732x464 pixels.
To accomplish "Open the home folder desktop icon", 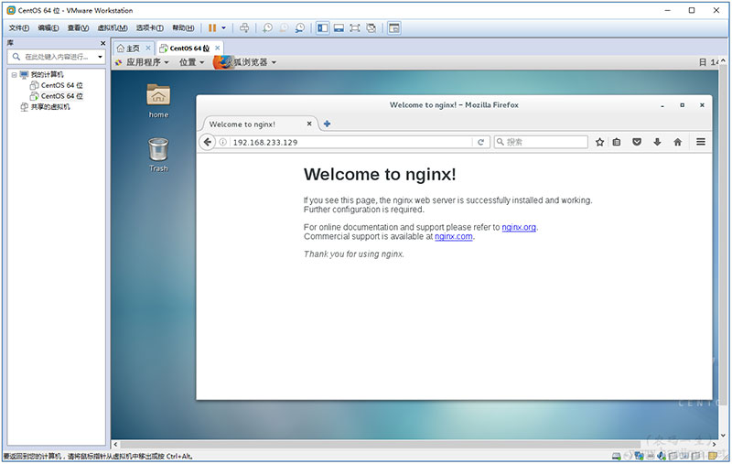I will click(158, 101).
